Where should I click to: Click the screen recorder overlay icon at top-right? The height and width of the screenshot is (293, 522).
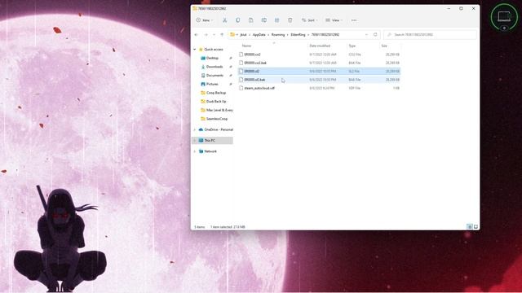pyautogui.click(x=504, y=16)
